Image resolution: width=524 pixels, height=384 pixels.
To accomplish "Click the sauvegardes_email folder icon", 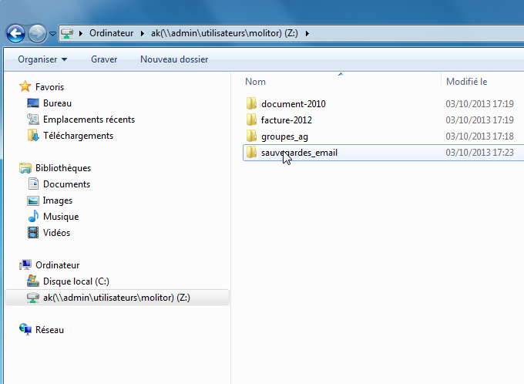I will pos(251,152).
